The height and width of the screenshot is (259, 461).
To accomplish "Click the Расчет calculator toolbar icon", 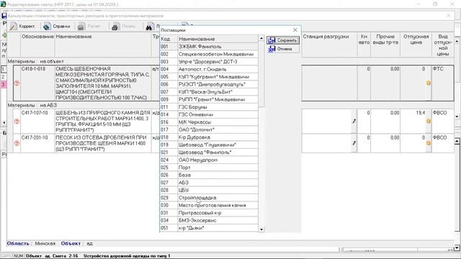I will point(81,27).
